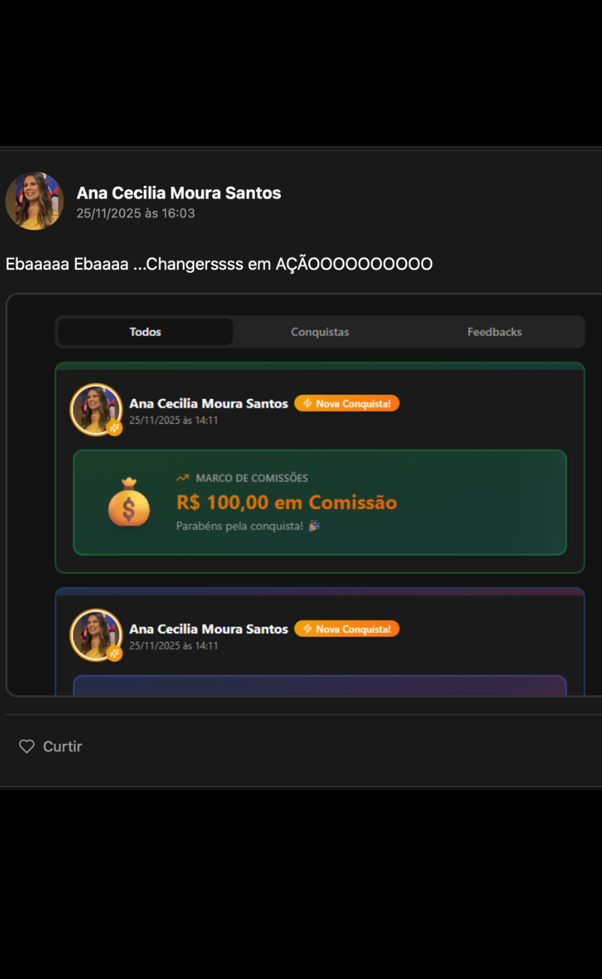Open post author name Ana Cecilia Moura Santos
602x979 pixels.
179,193
